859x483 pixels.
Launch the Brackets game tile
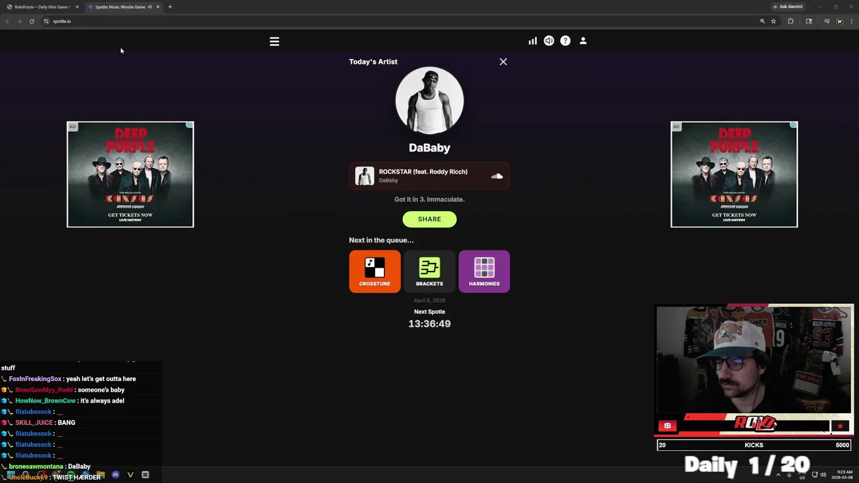(x=429, y=272)
